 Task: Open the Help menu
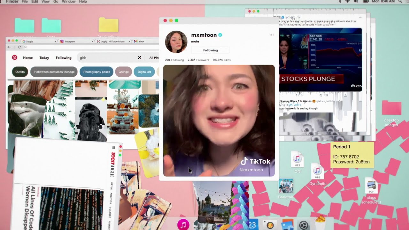coord(83,2)
